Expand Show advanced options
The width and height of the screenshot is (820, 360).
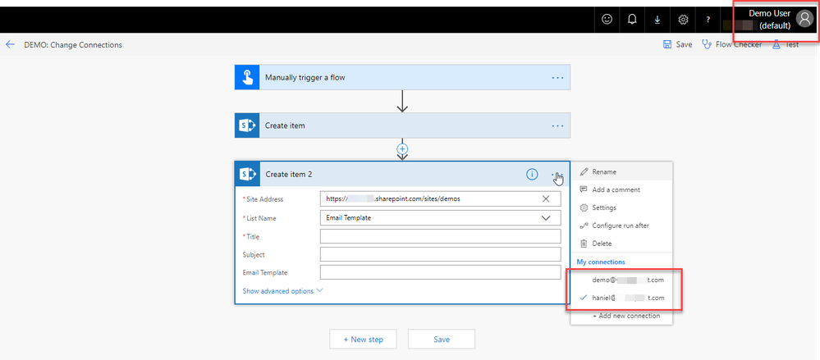coord(283,290)
